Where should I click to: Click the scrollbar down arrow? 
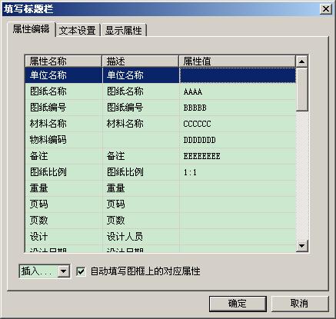pyautogui.click(x=301, y=246)
